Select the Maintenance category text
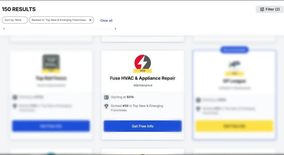 pyautogui.click(x=143, y=85)
